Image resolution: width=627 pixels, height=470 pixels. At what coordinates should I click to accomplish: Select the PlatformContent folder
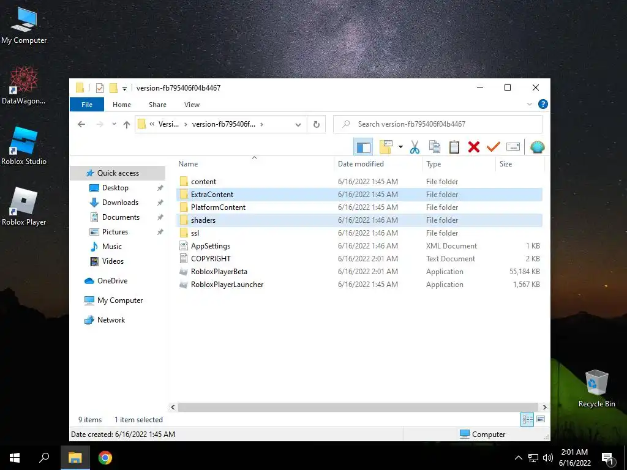(359, 207)
